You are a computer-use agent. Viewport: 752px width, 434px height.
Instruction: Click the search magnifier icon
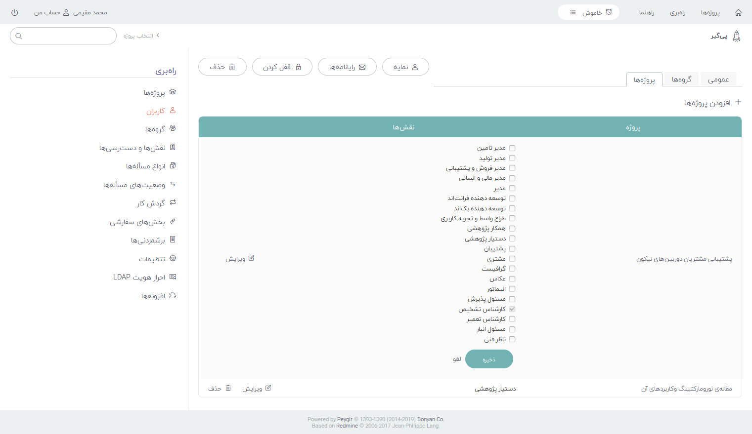coord(19,36)
